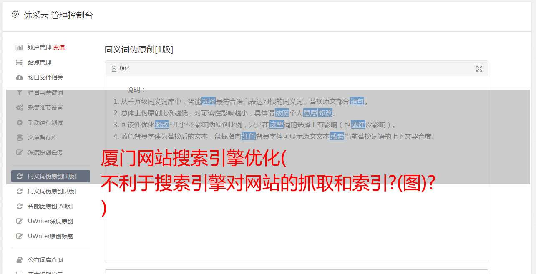Open 手动运行测试 sidebar item

click(x=50, y=122)
